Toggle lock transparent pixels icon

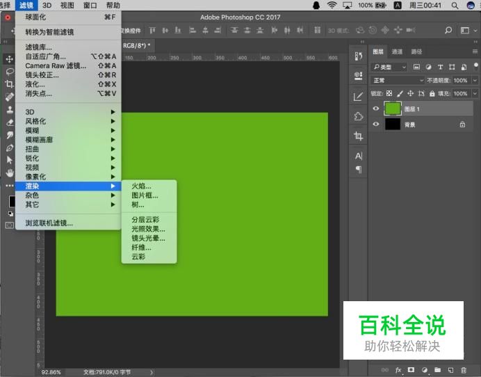point(389,93)
